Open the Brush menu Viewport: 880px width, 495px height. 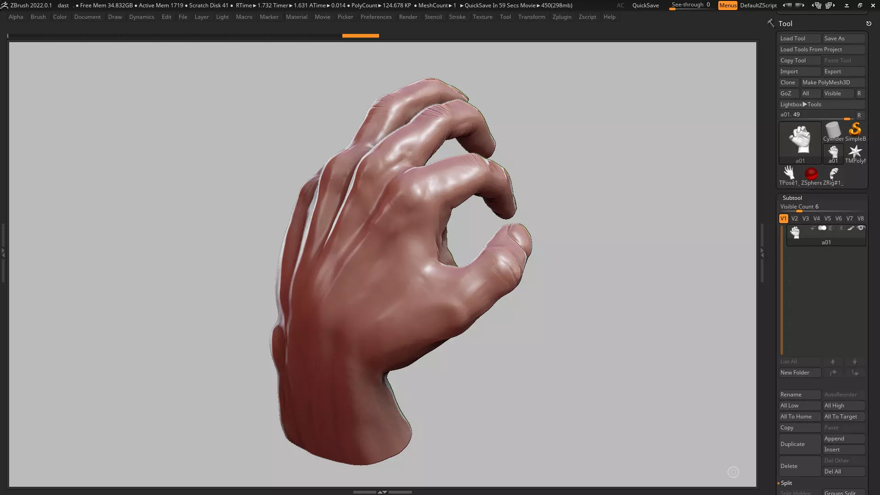pos(38,17)
